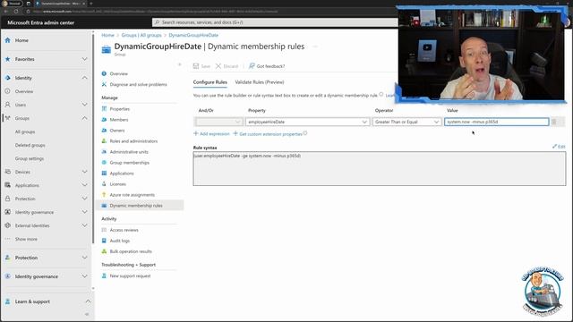Screen dimensions: 573x322
Task: Click the Roles and administrators icon
Action: [x=104, y=141]
